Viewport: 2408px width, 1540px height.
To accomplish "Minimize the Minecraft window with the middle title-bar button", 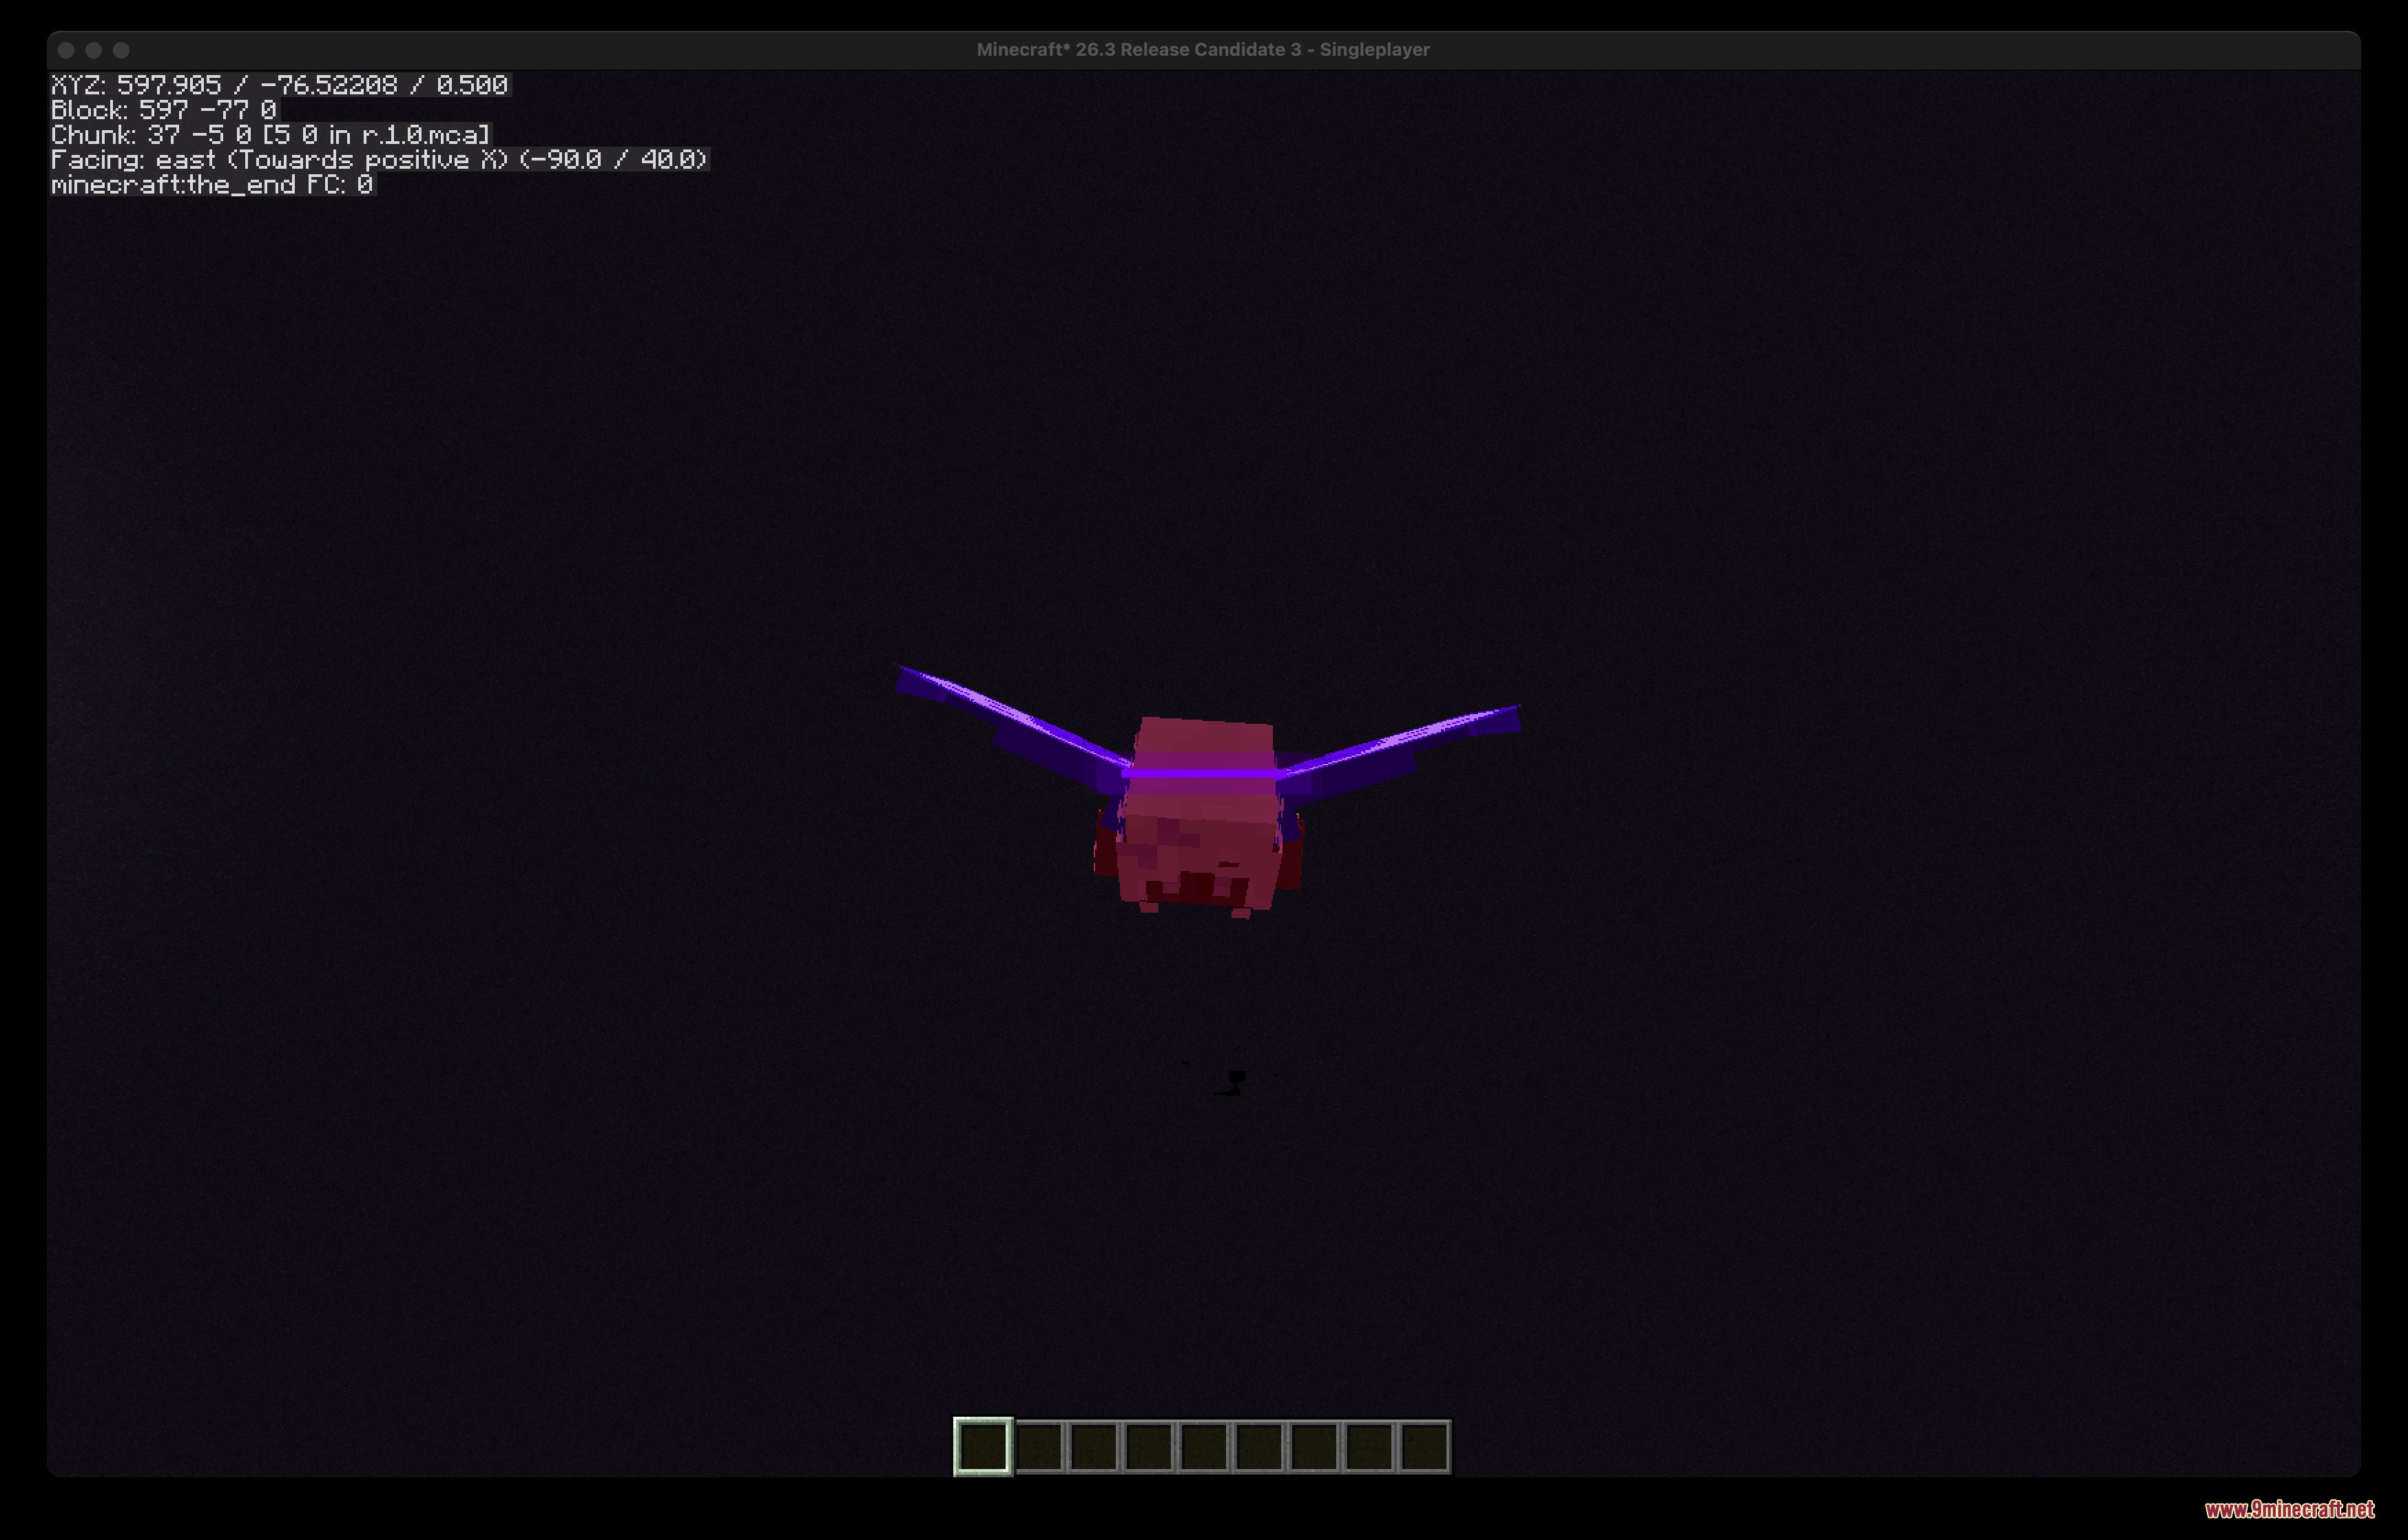I will click(x=94, y=50).
